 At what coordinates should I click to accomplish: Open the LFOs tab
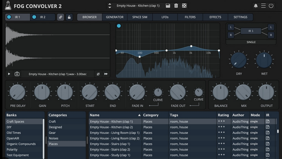click(x=165, y=17)
